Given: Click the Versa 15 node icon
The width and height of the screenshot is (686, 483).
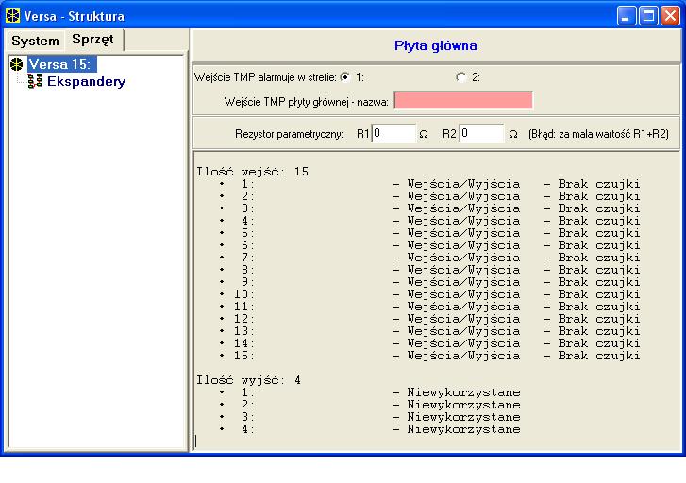Looking at the screenshot, I should click(x=17, y=64).
